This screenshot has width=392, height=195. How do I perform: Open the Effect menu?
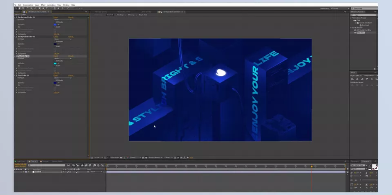(x=43, y=5)
